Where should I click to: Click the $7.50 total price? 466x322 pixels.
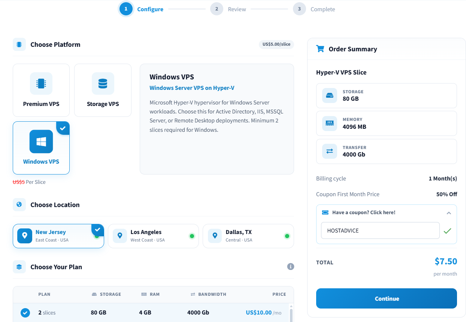pyautogui.click(x=446, y=261)
